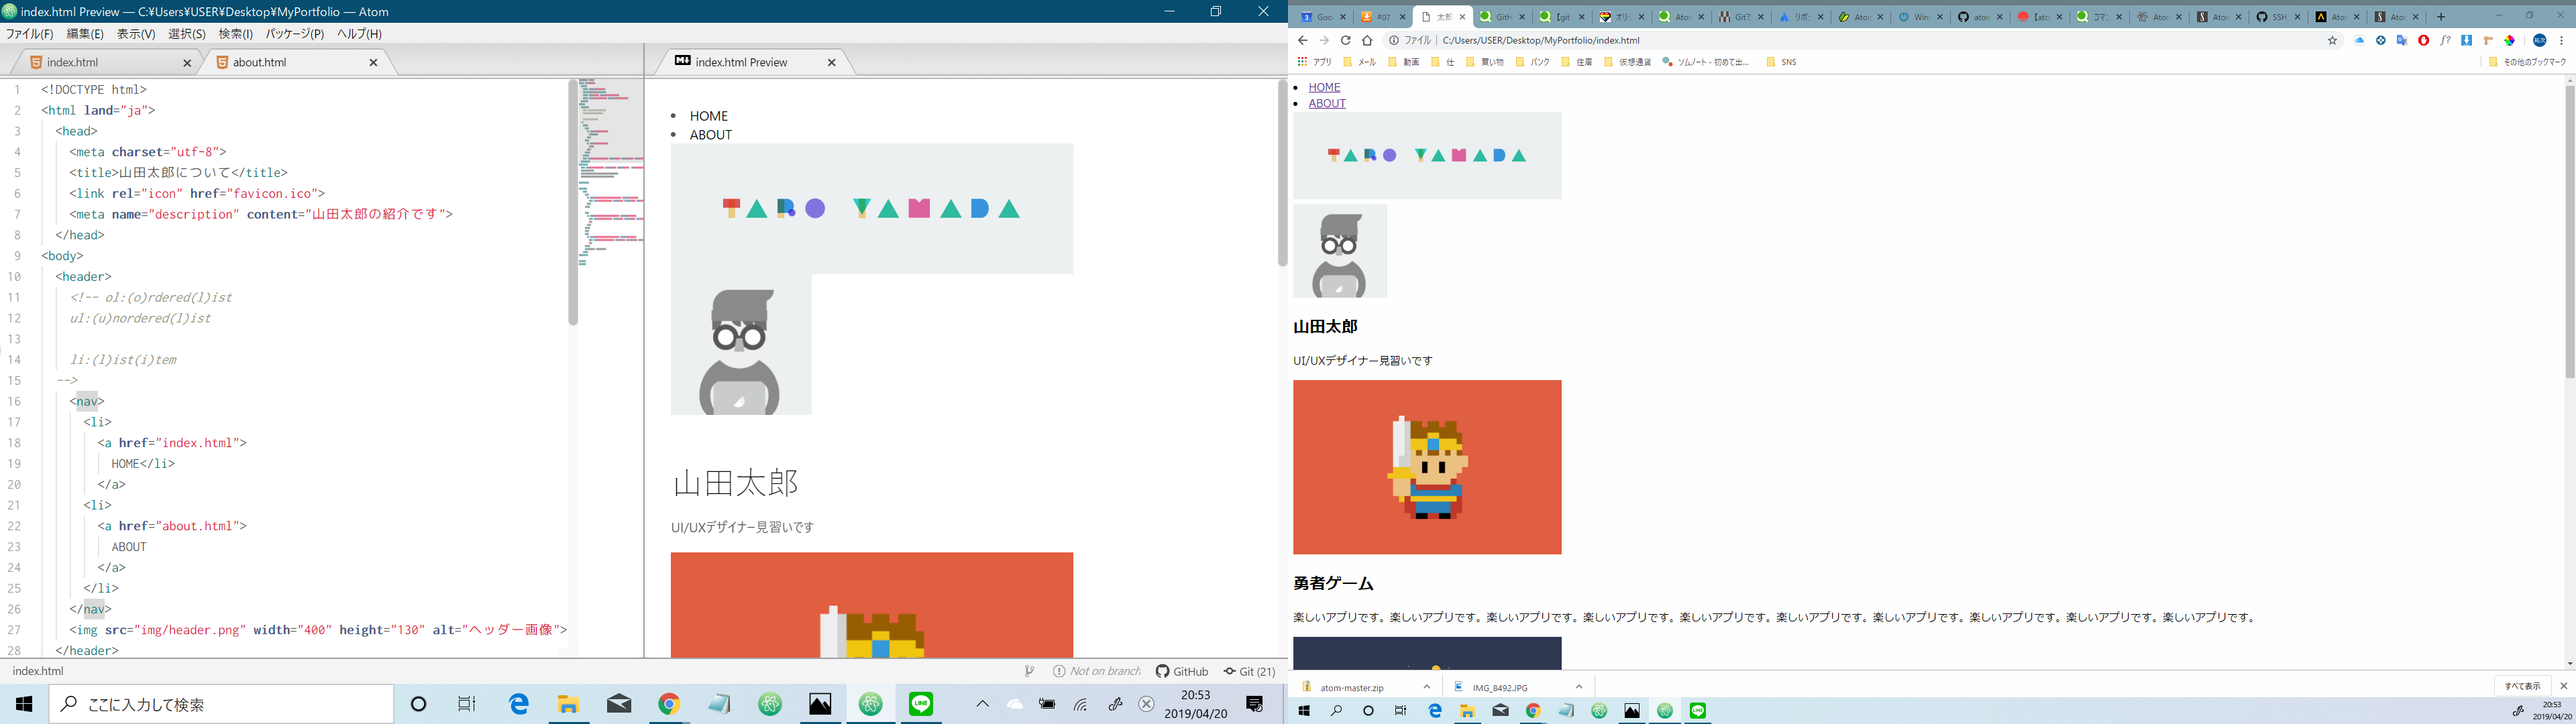Click the branch icon in Atom's status bar
This screenshot has width=2576, height=724.
point(1029,670)
